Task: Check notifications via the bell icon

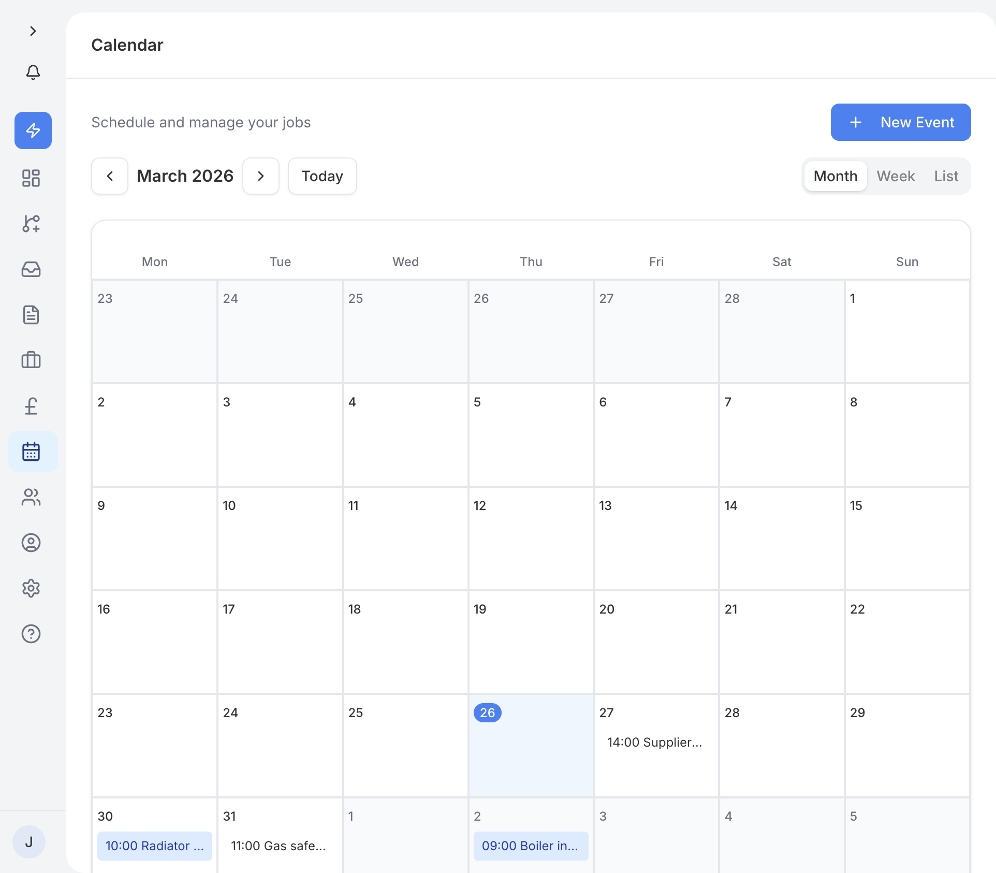Action: pos(33,72)
